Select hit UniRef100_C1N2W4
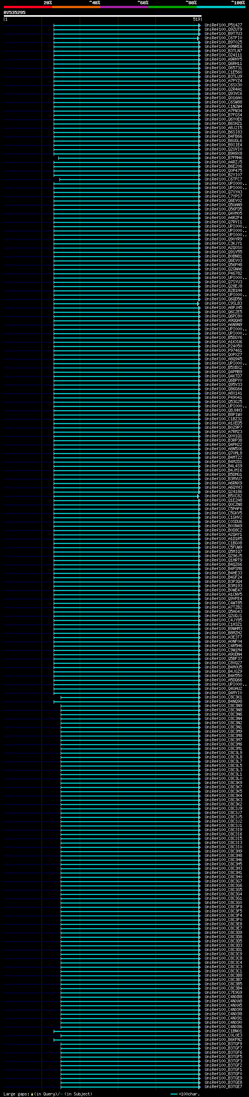The height and width of the screenshot is (1097, 249). point(223,107)
